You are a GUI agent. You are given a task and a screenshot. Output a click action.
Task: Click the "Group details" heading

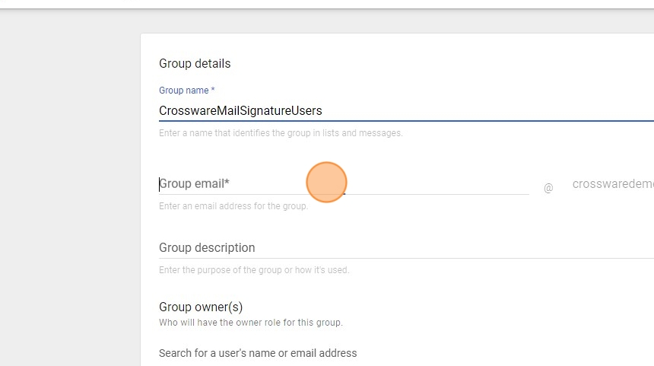tap(195, 64)
